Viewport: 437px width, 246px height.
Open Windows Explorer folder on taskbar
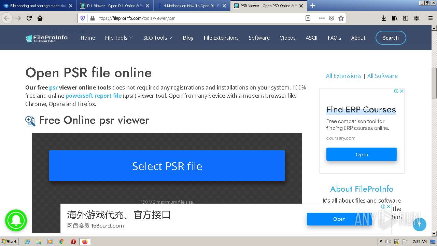(x=39, y=242)
